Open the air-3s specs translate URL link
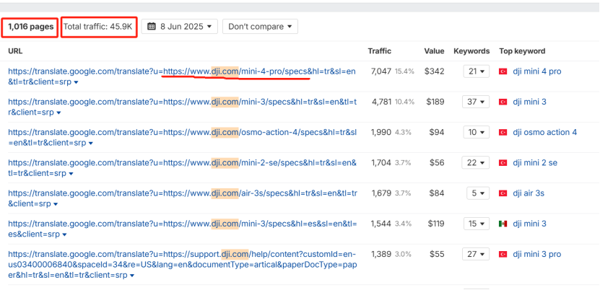This screenshot has height=290, width=600. click(x=182, y=194)
